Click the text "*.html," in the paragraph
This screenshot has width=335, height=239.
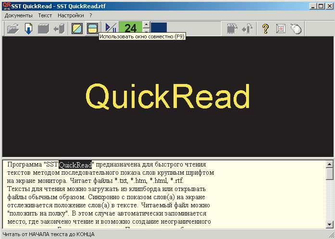coord(159,181)
